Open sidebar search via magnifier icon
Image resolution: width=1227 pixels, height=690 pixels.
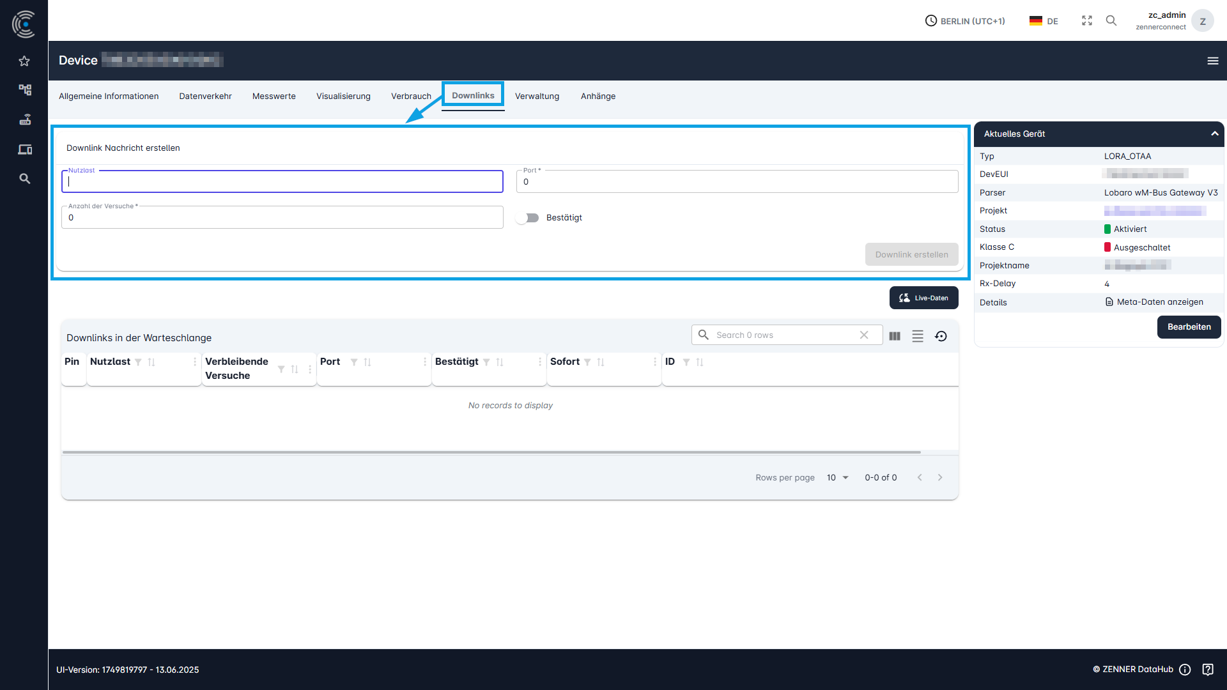pos(24,178)
